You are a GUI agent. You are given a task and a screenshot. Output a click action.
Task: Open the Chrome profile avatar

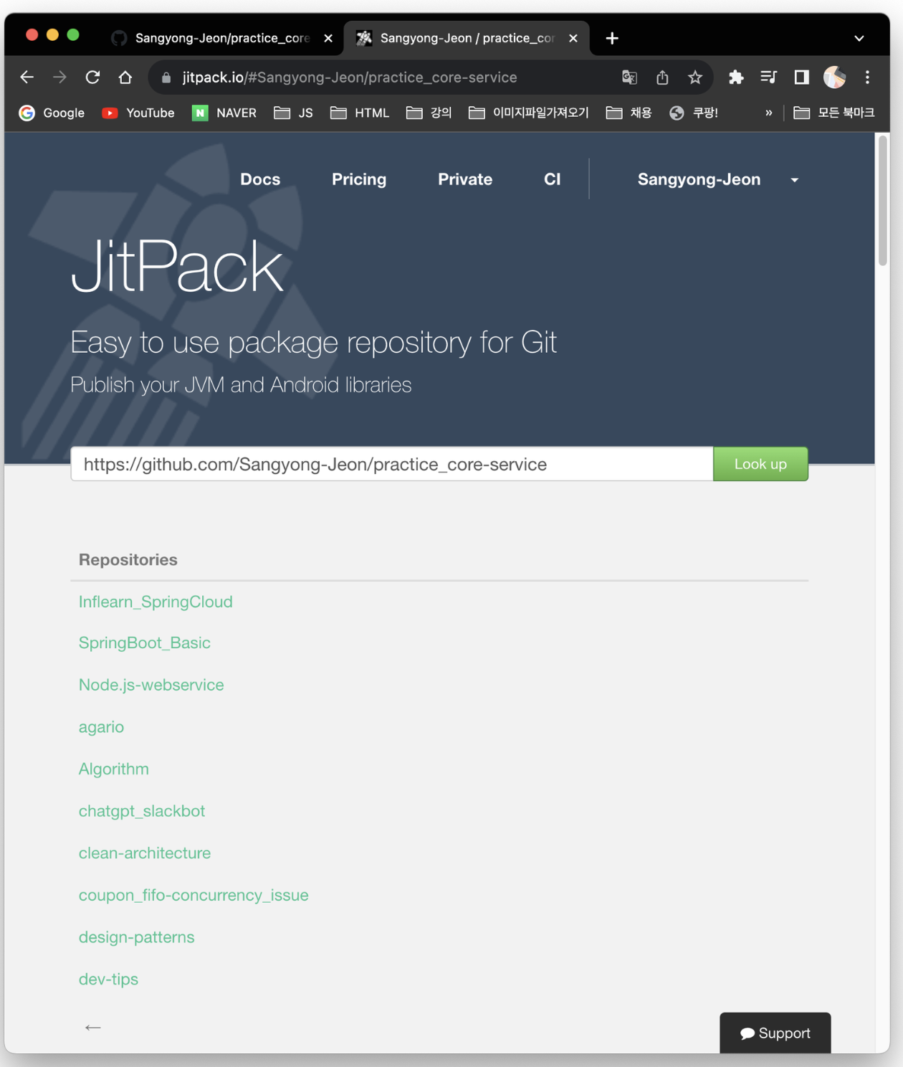[x=834, y=77]
